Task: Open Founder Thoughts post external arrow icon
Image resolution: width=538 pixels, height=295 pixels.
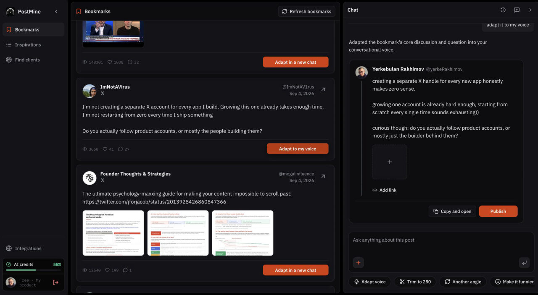Action: tap(323, 176)
